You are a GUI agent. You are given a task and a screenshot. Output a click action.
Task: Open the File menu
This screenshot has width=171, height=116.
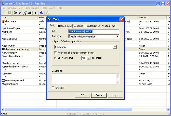click(x=4, y=8)
